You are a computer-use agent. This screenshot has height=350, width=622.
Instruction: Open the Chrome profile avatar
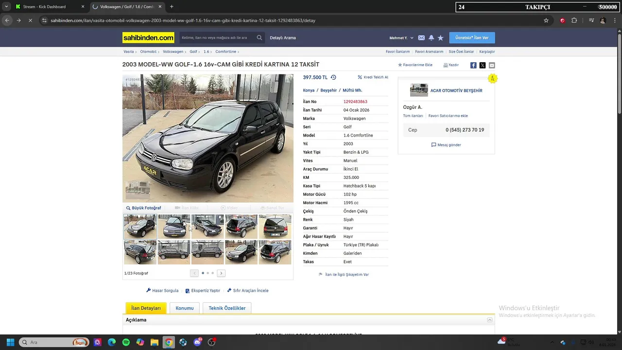click(x=603, y=20)
